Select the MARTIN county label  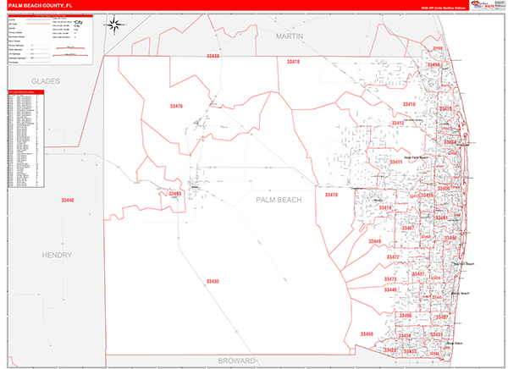pos(290,36)
